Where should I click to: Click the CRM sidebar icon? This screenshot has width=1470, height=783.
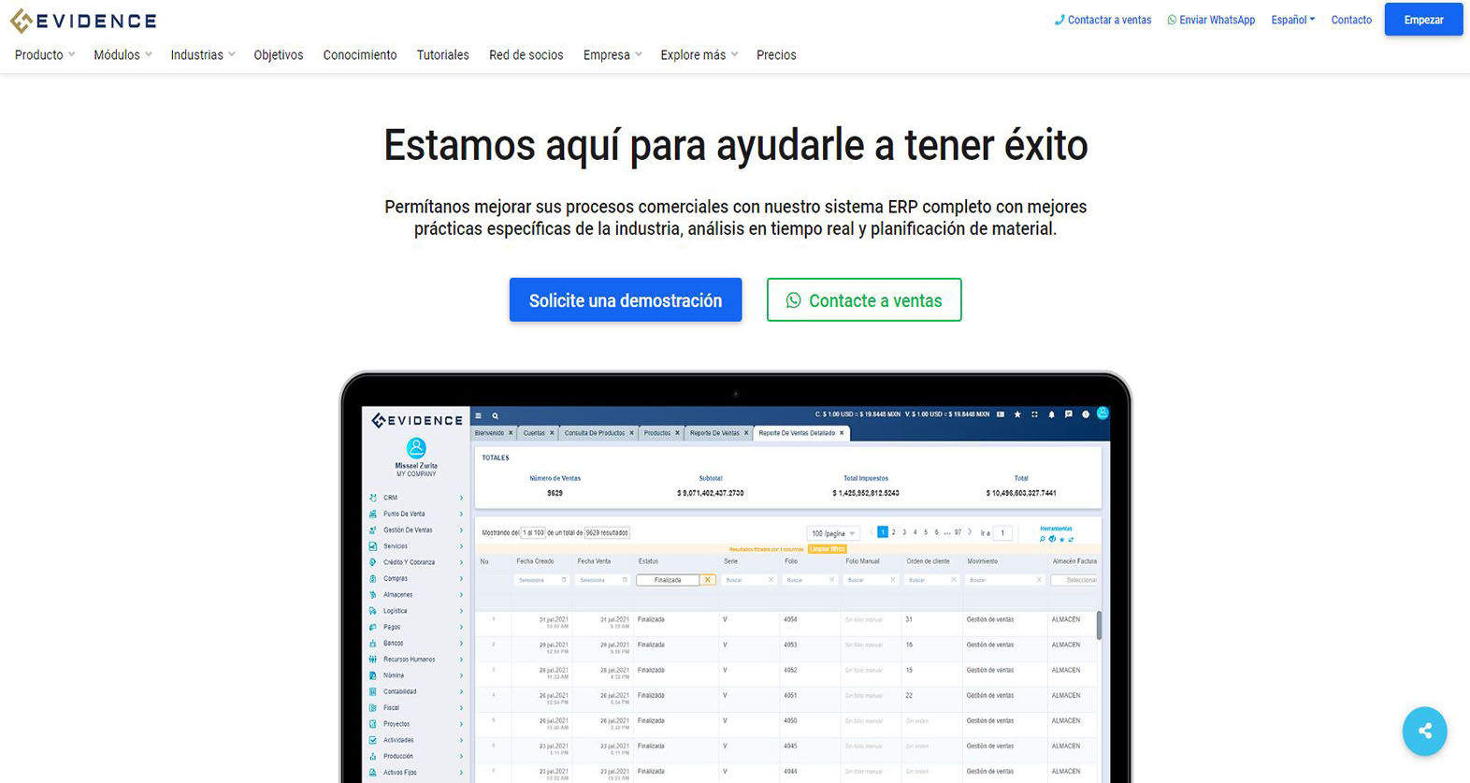pos(373,498)
